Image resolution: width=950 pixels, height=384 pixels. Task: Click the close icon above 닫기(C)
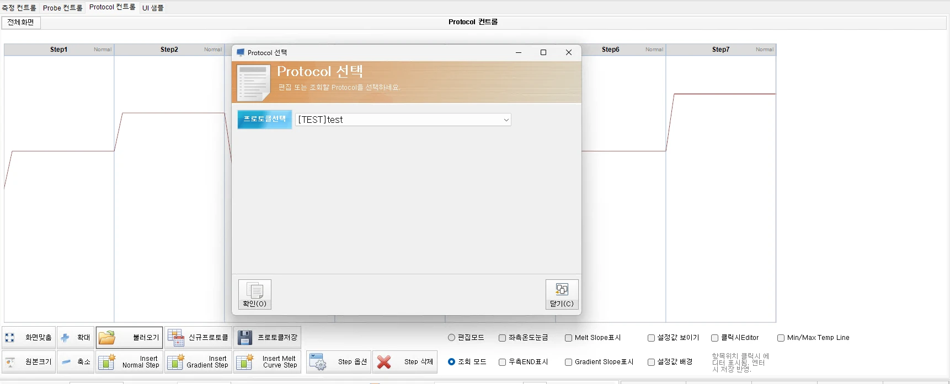tap(562, 290)
